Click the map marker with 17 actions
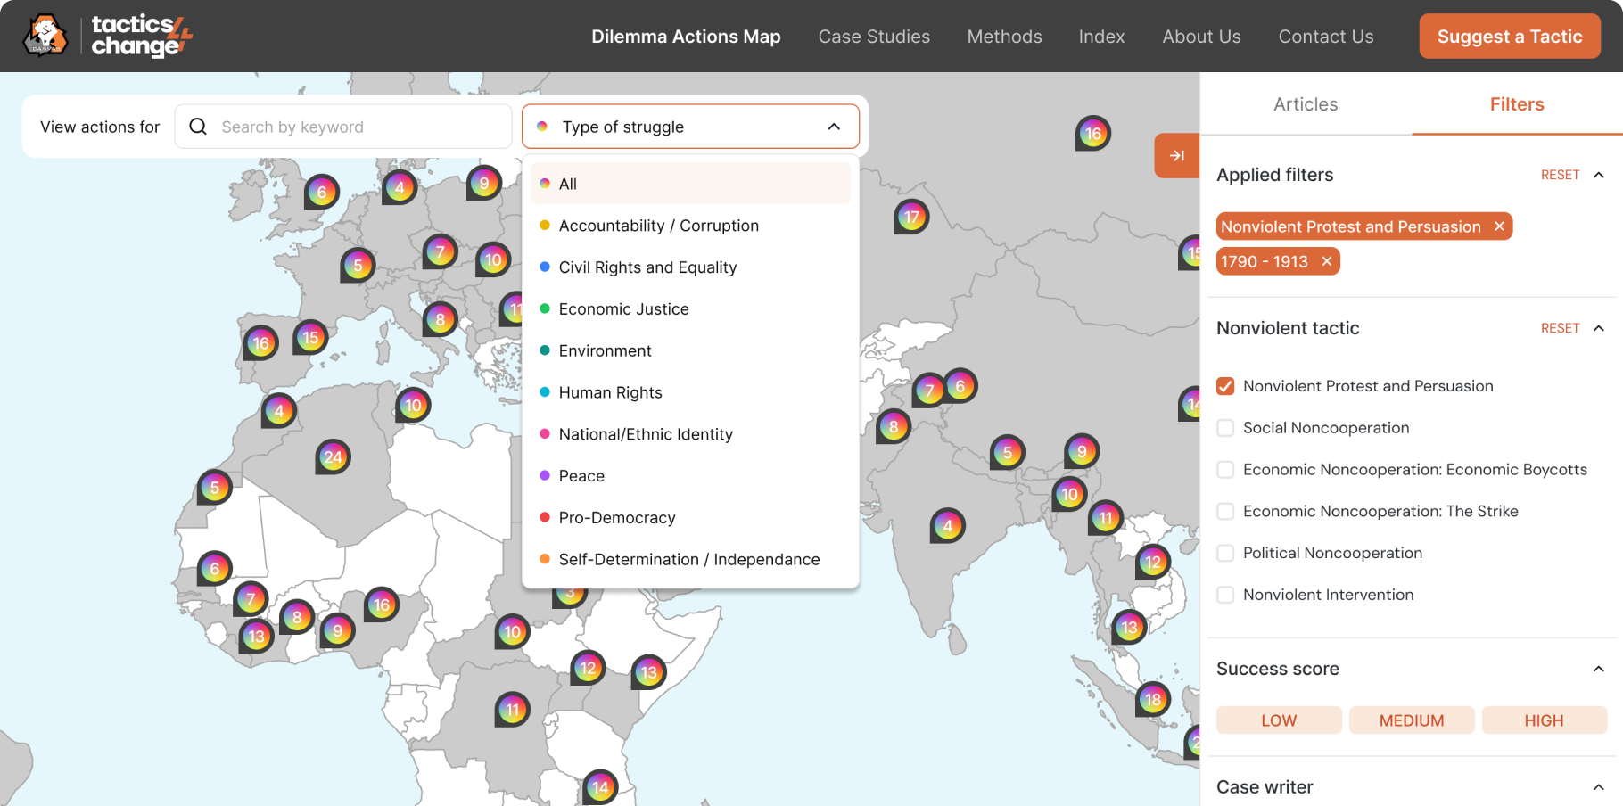1623x806 pixels. click(x=911, y=216)
